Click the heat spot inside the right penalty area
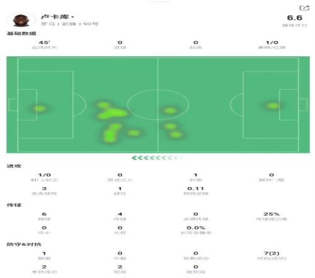This screenshot has height=278, width=315. (x=273, y=106)
